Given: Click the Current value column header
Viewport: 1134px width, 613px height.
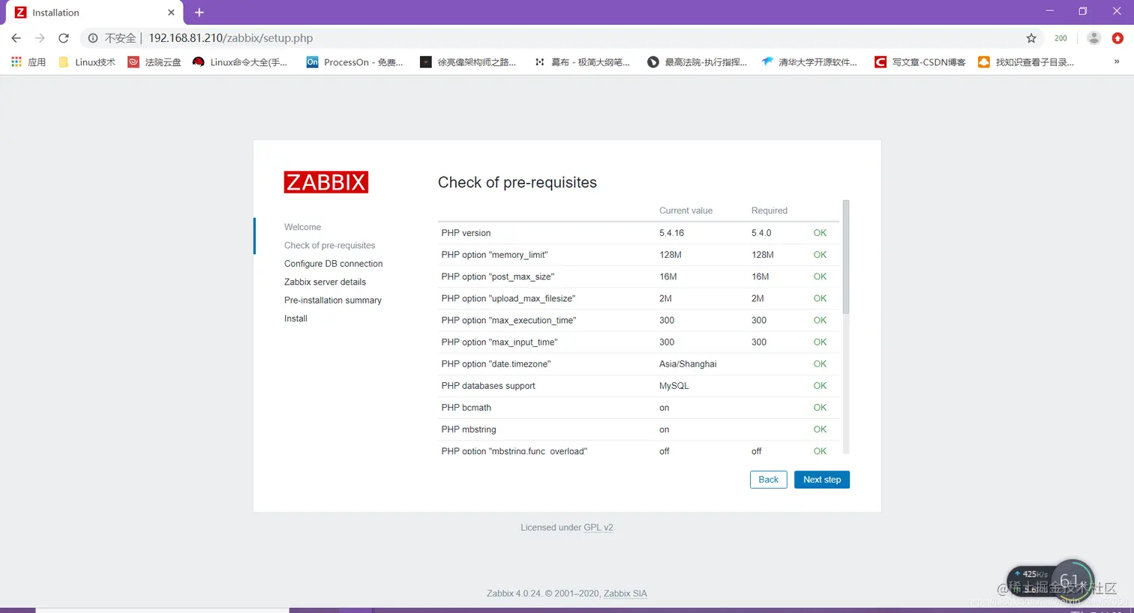Looking at the screenshot, I should click(x=685, y=211).
